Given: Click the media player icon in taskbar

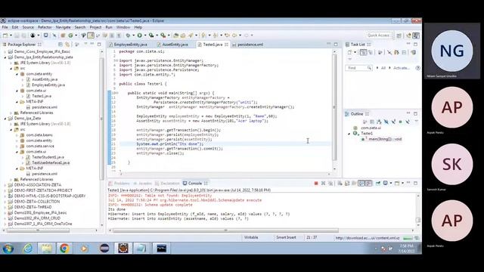Looking at the screenshot, I should (x=84, y=249).
